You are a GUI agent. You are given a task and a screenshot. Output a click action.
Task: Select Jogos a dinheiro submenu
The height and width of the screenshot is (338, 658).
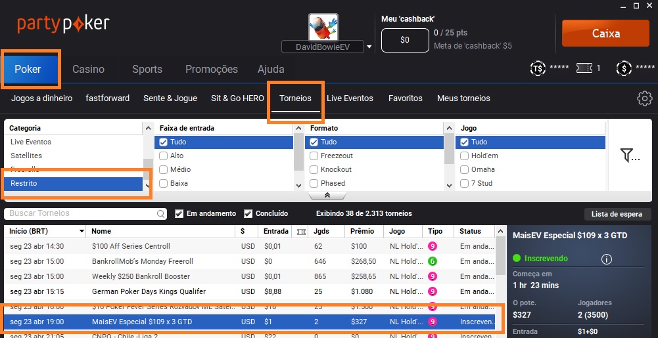click(41, 98)
